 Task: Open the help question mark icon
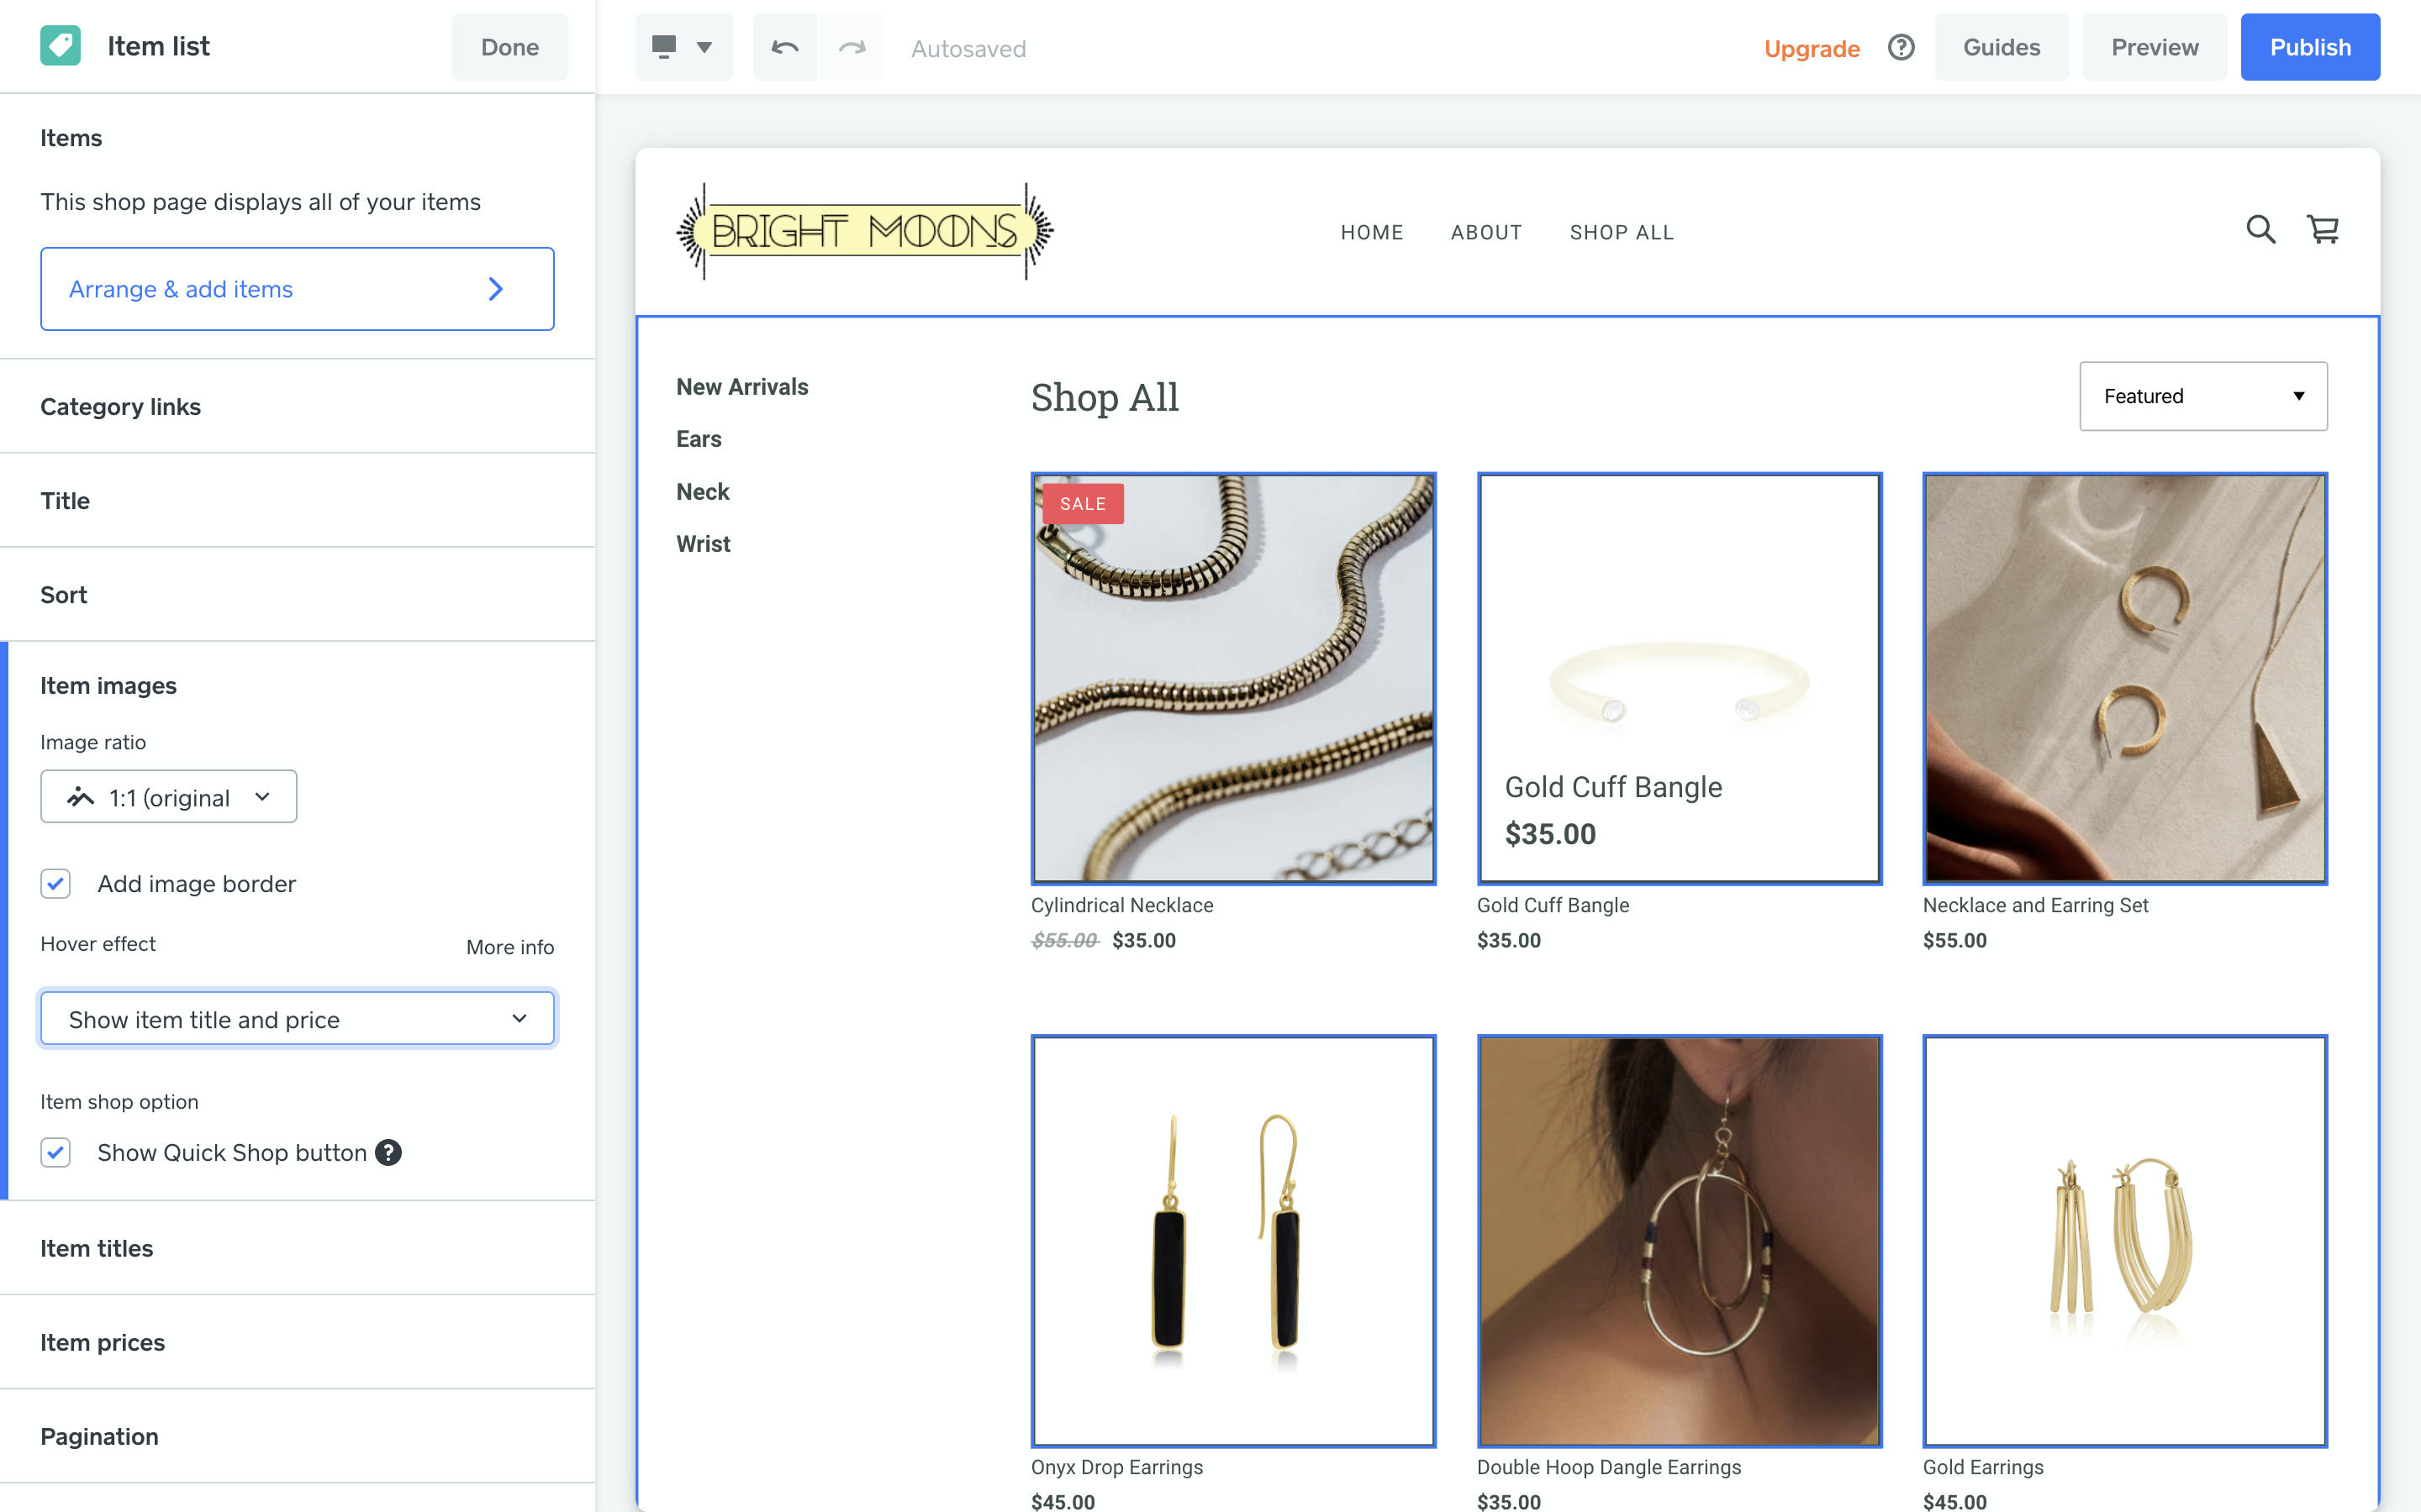point(1901,47)
